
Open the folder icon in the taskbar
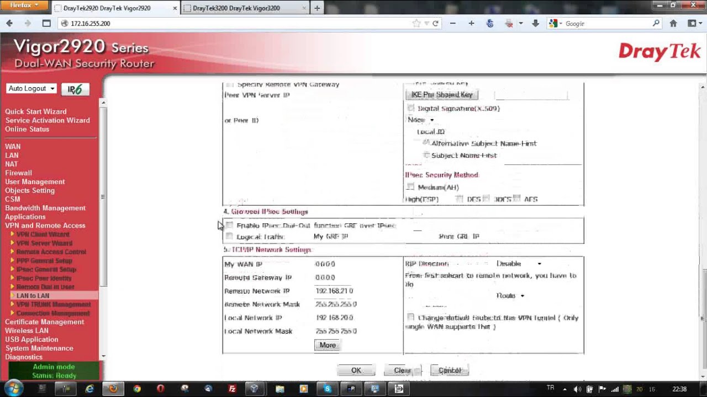coord(279,389)
